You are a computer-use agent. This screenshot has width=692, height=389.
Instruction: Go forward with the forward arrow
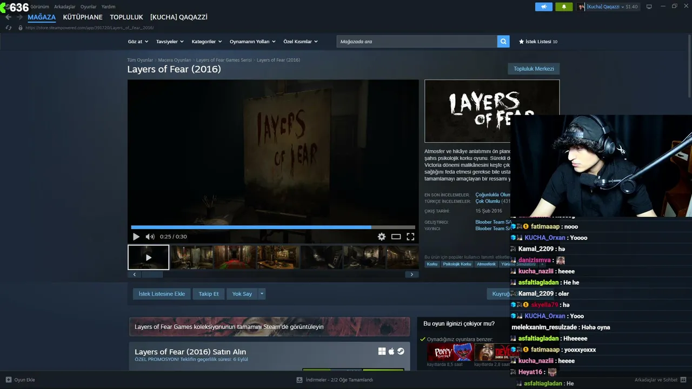(20, 17)
